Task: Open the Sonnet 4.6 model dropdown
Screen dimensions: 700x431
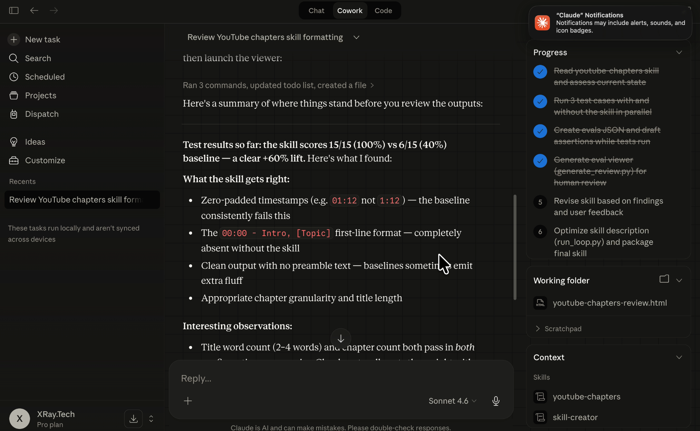Action: coord(452,401)
